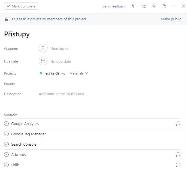Expand the Materials section dropdown
187x170 pixels.
point(79,73)
